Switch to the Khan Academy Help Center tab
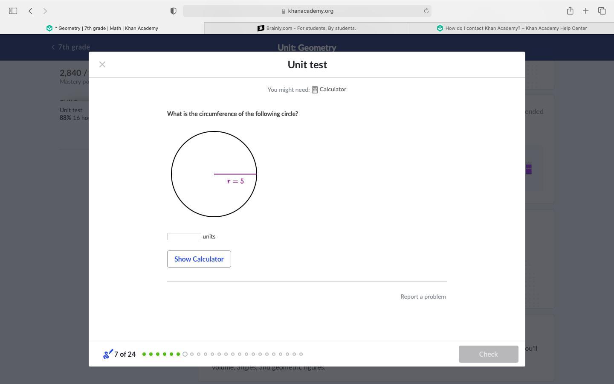This screenshot has height=384, width=614. tap(512, 28)
